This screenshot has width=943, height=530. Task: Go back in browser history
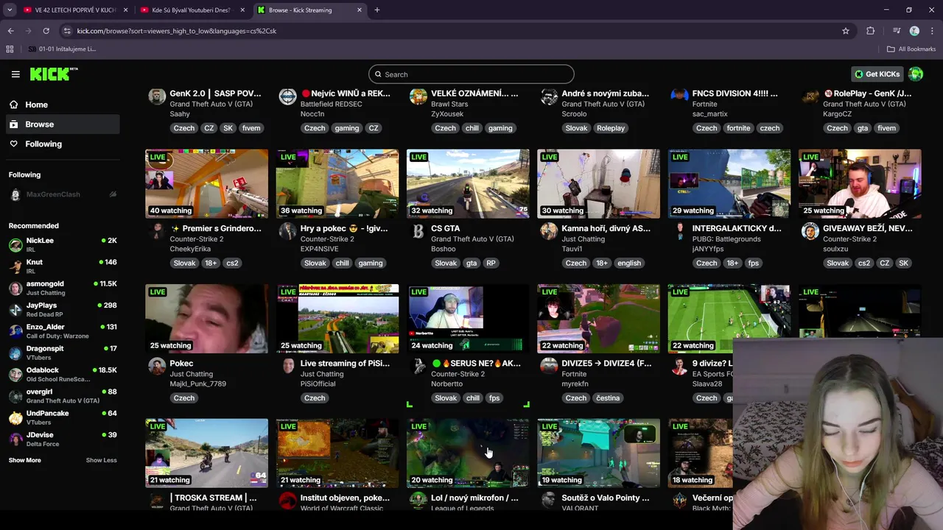(x=10, y=31)
